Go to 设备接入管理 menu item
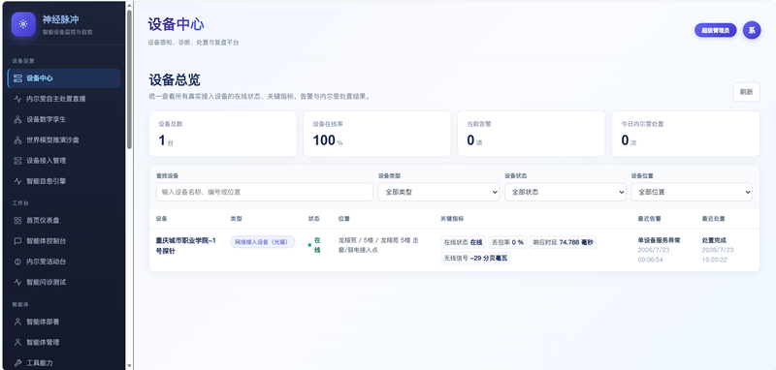 point(64,161)
